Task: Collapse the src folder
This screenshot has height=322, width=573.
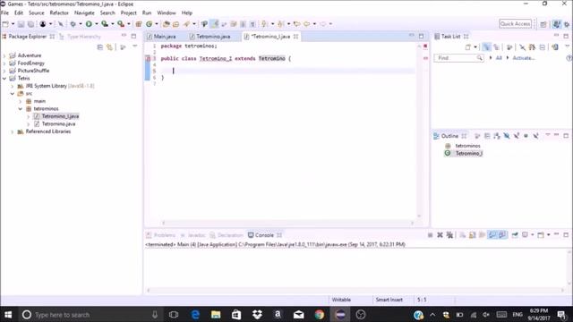Action: (x=13, y=94)
